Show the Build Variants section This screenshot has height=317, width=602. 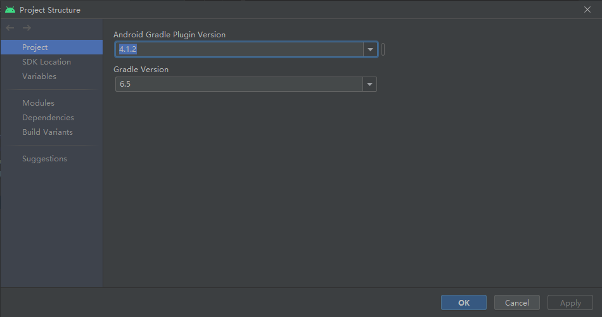[x=48, y=132]
